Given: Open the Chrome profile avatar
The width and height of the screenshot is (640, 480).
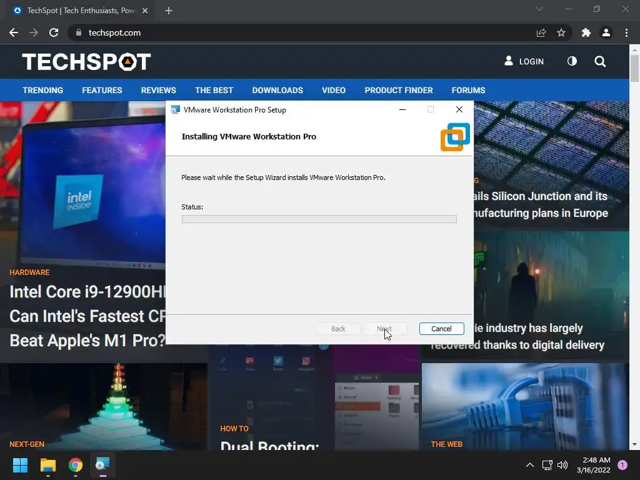Looking at the screenshot, I should [606, 32].
